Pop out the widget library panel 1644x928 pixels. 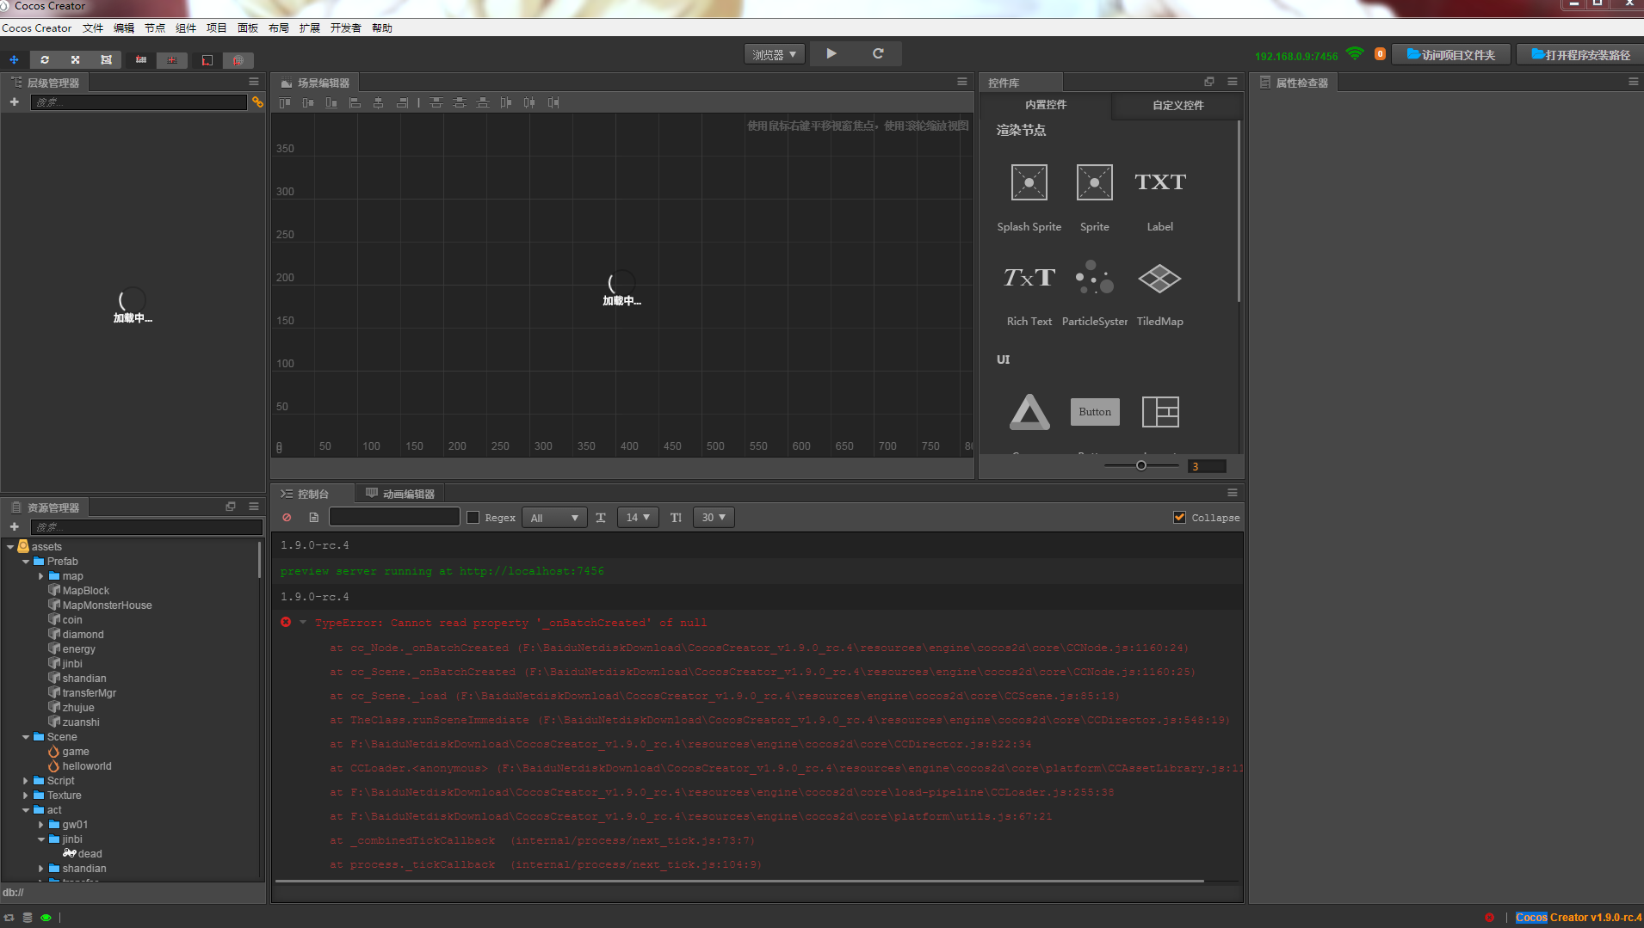[x=1209, y=82]
